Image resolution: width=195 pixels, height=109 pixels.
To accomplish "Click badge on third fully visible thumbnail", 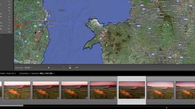I will (x=86, y=98).
